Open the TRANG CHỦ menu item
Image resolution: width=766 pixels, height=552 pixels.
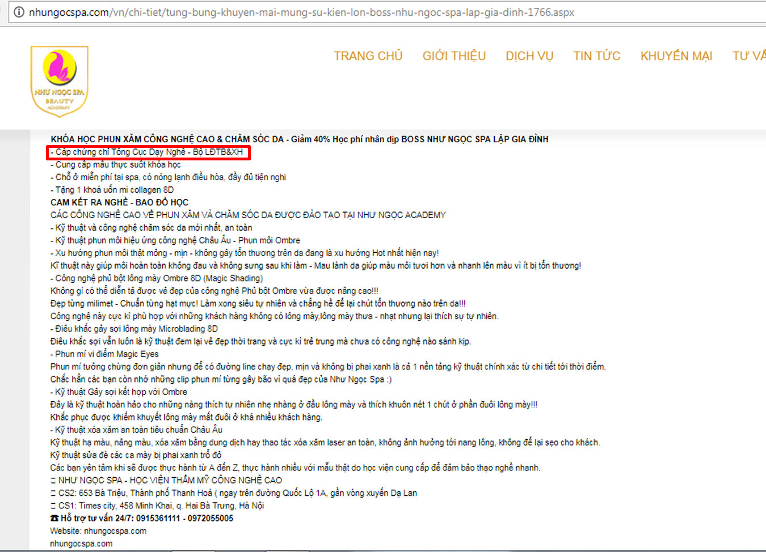click(x=368, y=56)
